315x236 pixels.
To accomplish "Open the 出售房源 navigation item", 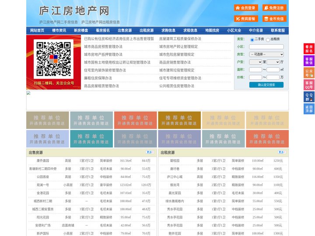I will pos(125,31).
